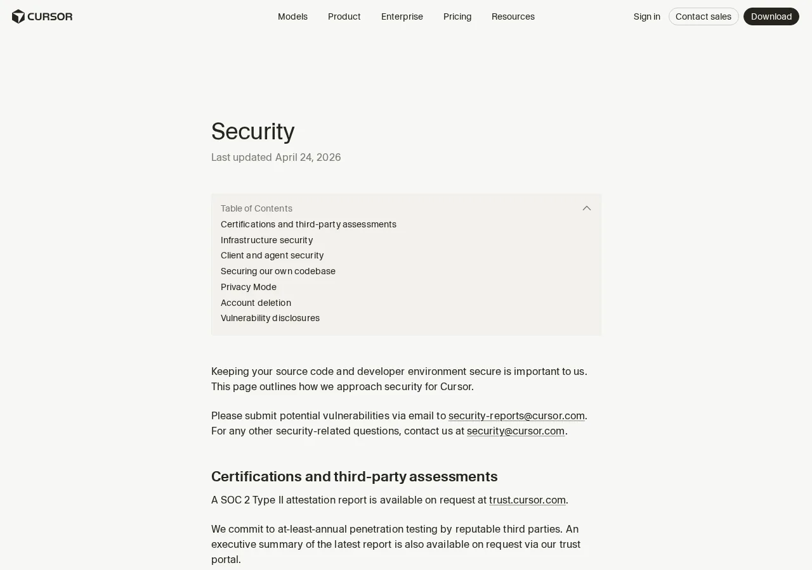Jump to Certifications and third-party assessments
Image resolution: width=812 pixels, height=570 pixels.
[x=308, y=224]
